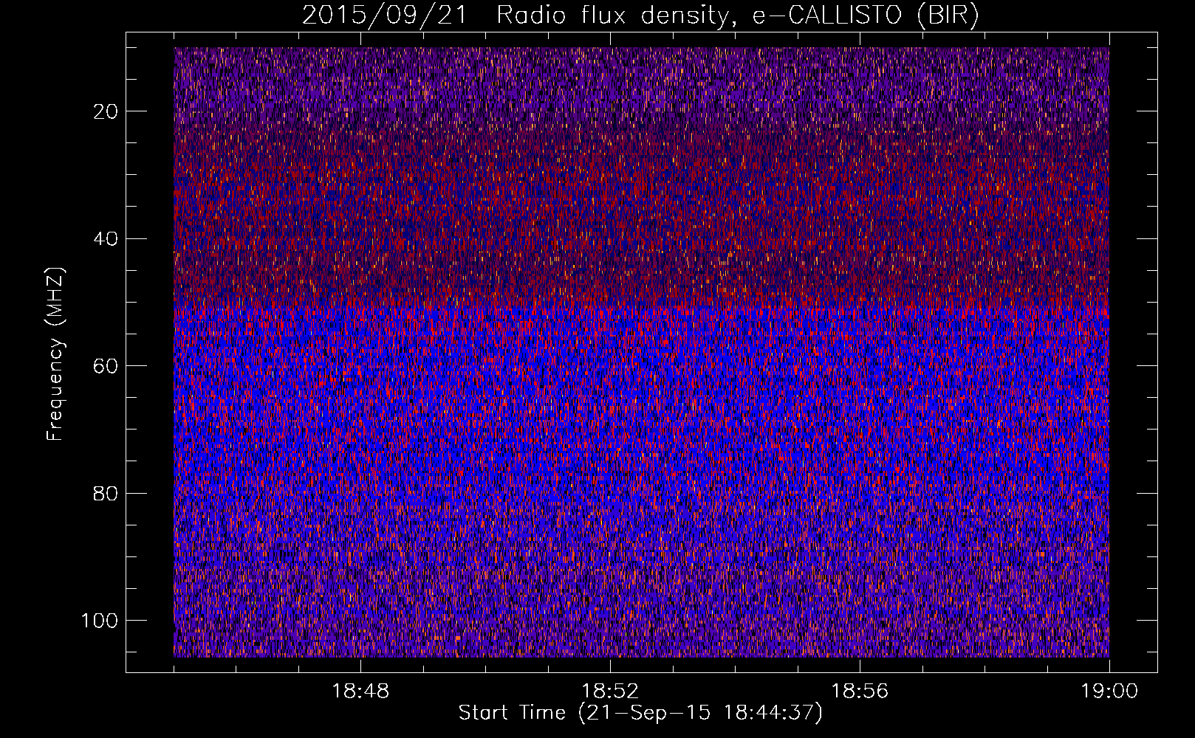
Task: Click the 19:00 time tick label
Action: 1109,692
